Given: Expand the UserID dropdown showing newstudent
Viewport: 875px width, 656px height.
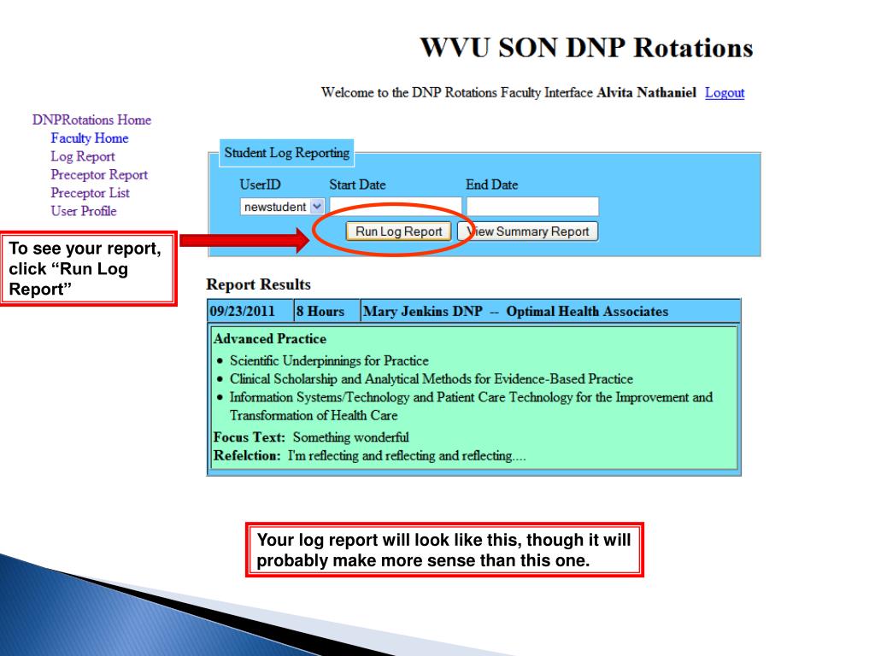Looking at the screenshot, I should [282, 207].
